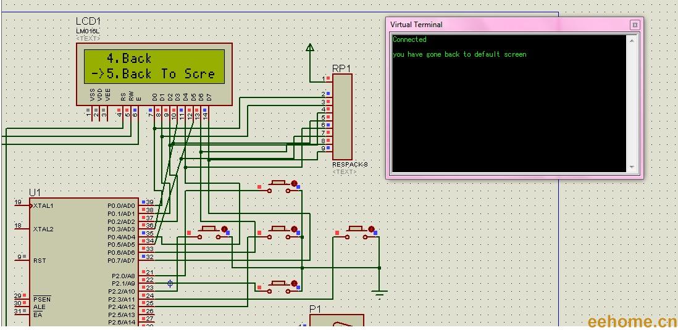Click the XTAL2 pin on U1
The width and height of the screenshot is (678, 330).
pos(43,229)
